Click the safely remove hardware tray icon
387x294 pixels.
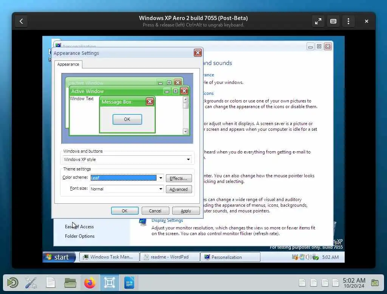tap(316, 257)
